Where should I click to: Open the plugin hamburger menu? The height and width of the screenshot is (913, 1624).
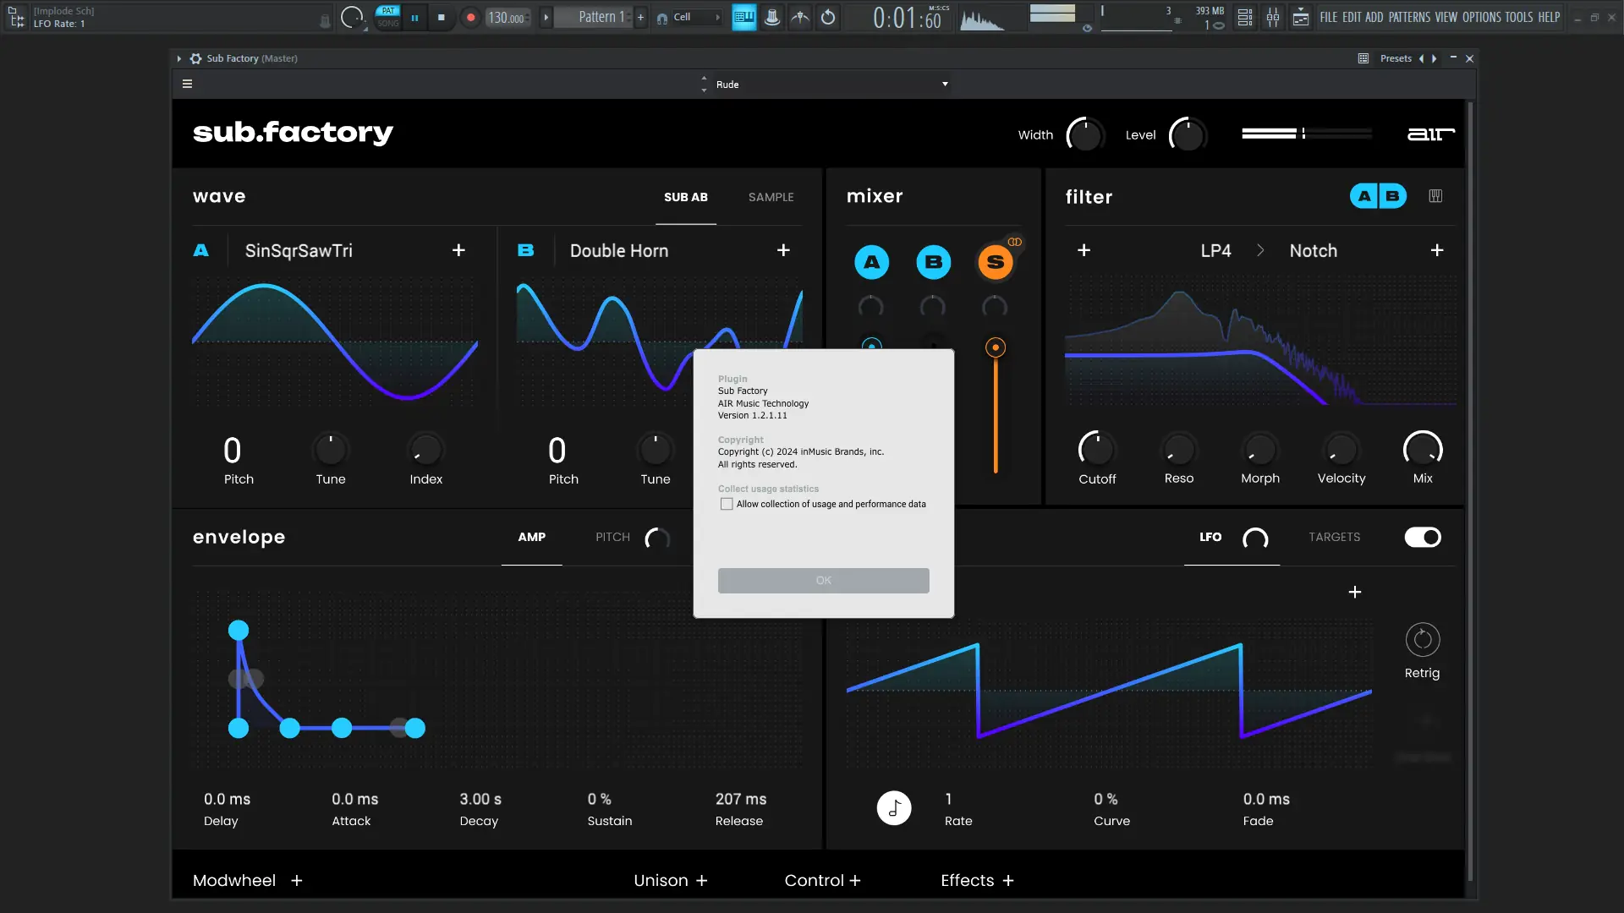click(187, 84)
